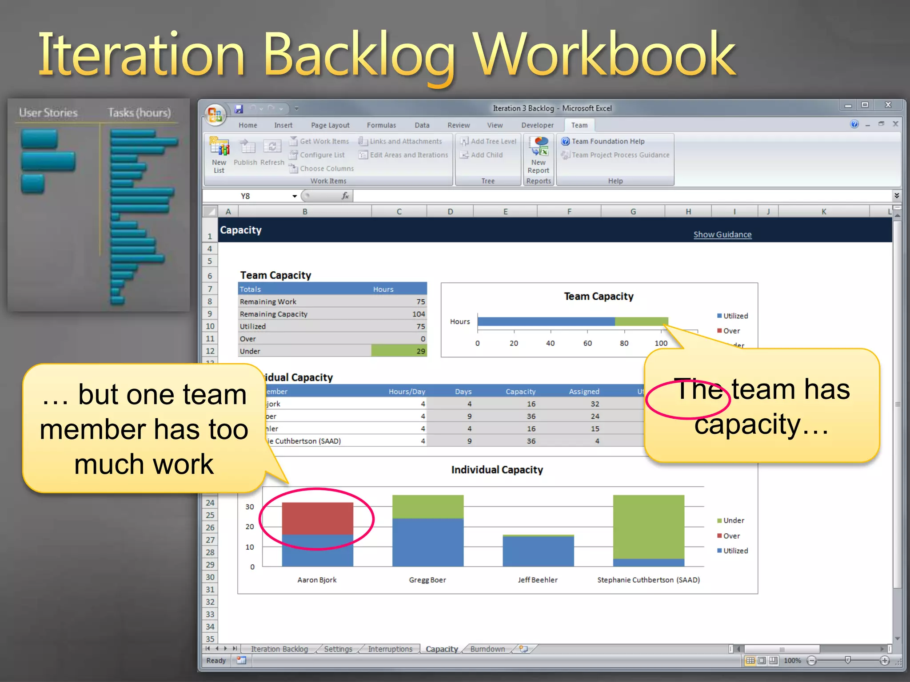Image resolution: width=910 pixels, height=682 pixels.
Task: Switch to Settings sheet
Action: click(338, 649)
